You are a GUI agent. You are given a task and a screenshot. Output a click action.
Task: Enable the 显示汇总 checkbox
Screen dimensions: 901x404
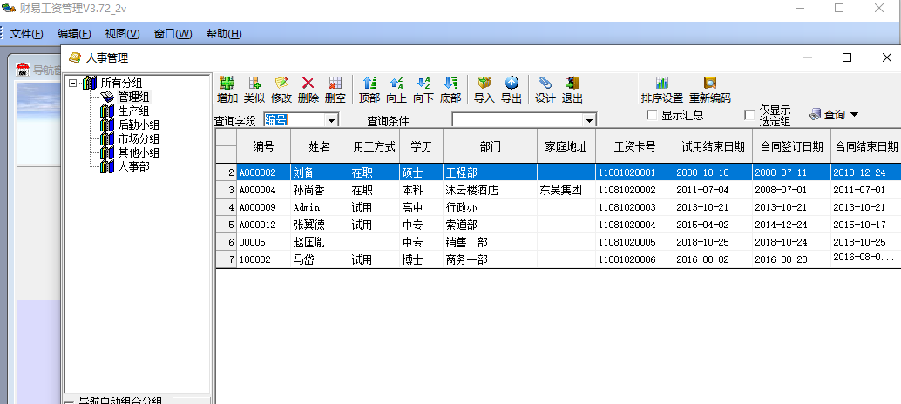coord(651,115)
